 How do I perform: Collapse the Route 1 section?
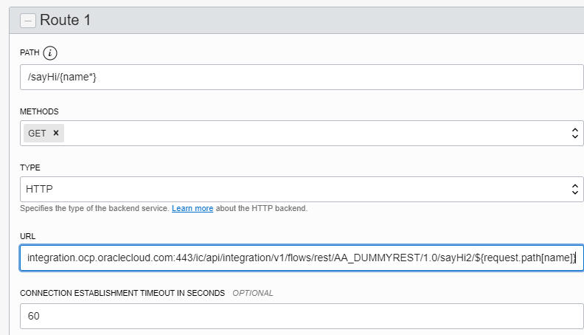28,21
